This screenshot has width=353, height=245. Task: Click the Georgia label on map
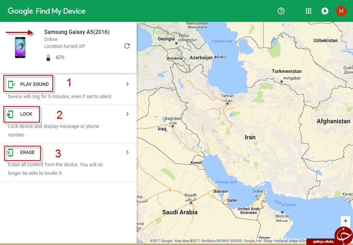(x=166, y=39)
